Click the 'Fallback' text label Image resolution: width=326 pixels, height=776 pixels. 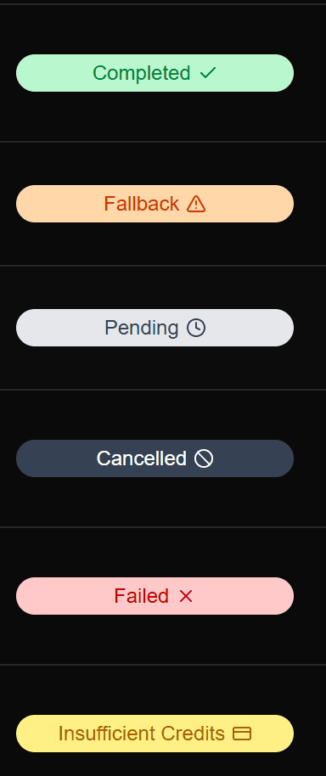(142, 204)
